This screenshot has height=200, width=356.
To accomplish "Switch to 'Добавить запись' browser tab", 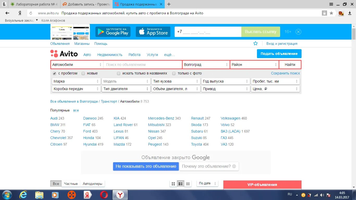I will 86,4.
